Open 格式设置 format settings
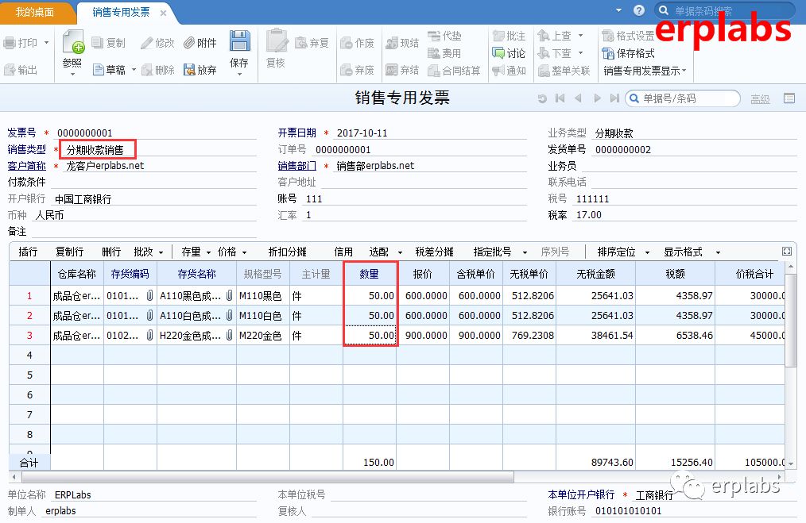 click(x=628, y=36)
